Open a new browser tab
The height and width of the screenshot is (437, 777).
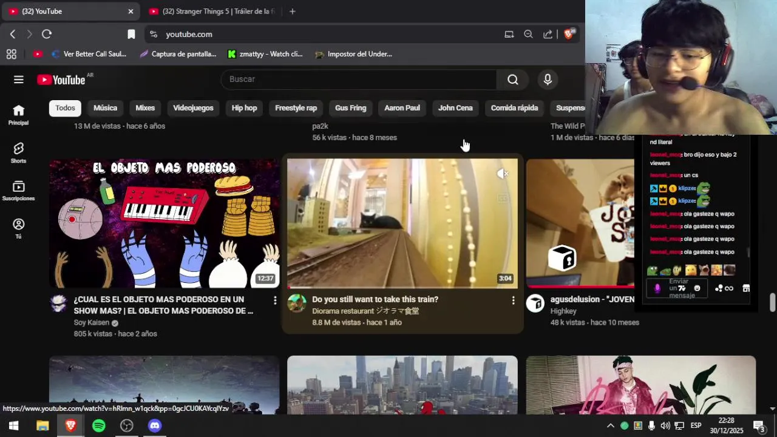[x=292, y=12]
